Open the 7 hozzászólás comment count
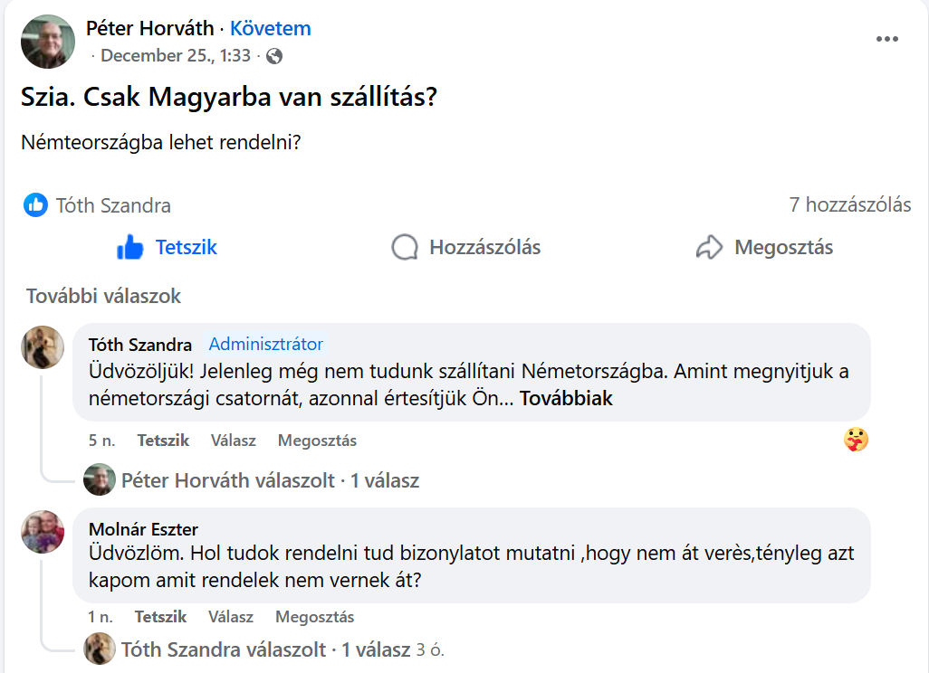 click(x=849, y=205)
